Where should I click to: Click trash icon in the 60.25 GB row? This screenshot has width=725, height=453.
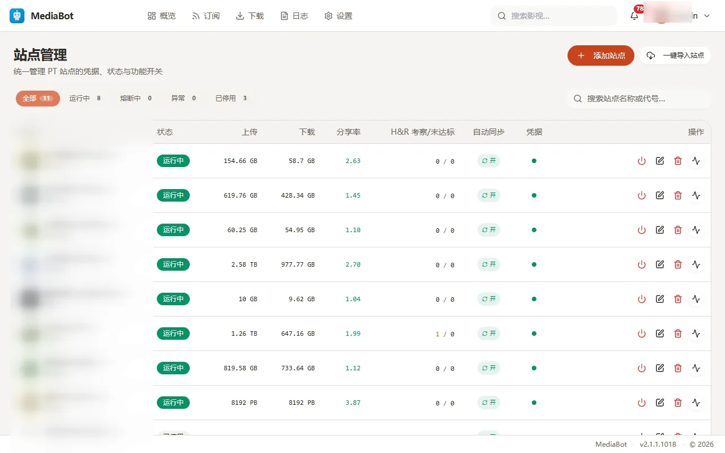point(678,230)
